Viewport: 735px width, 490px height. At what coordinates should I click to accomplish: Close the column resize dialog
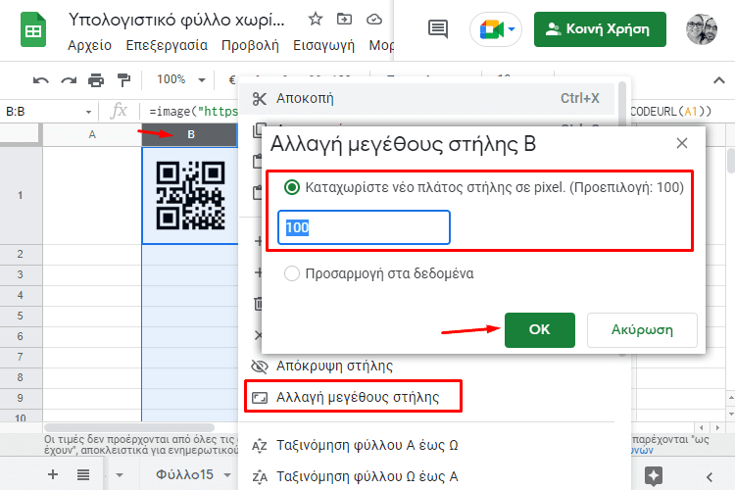click(682, 143)
